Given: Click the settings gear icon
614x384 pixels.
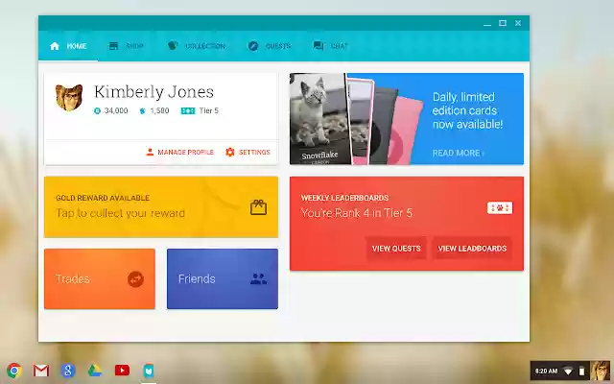Looking at the screenshot, I should click(230, 152).
